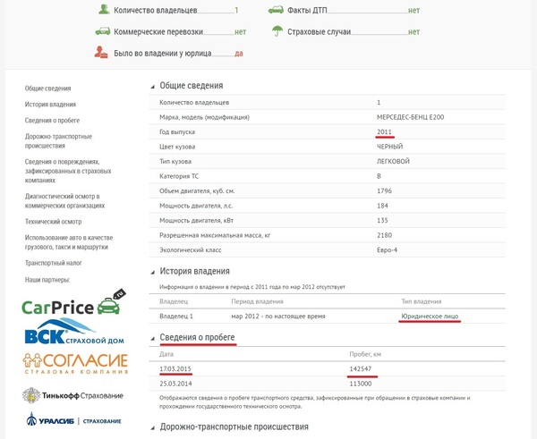Open sidebar Дорожно-транспортные происшествия link
Image resolution: width=537 pixels, height=439 pixels.
tap(58, 141)
